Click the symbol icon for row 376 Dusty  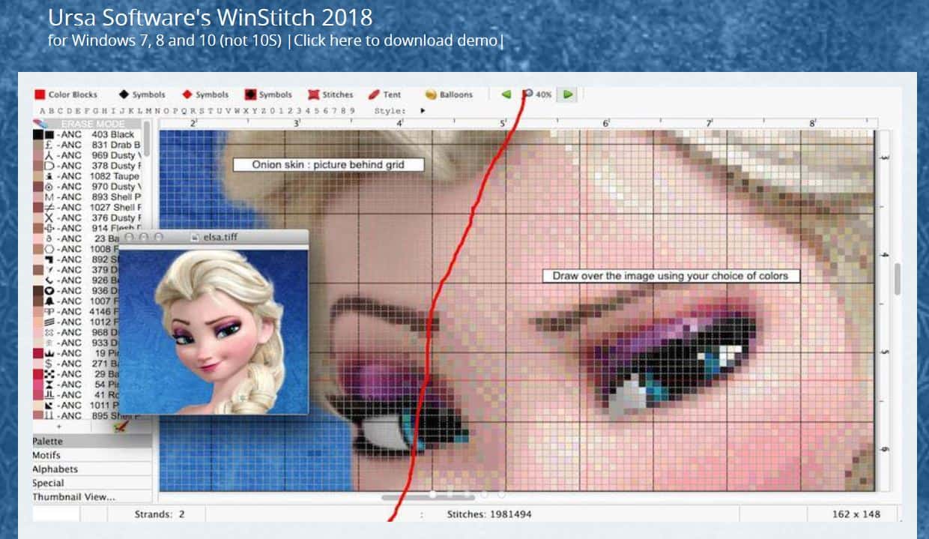(49, 218)
